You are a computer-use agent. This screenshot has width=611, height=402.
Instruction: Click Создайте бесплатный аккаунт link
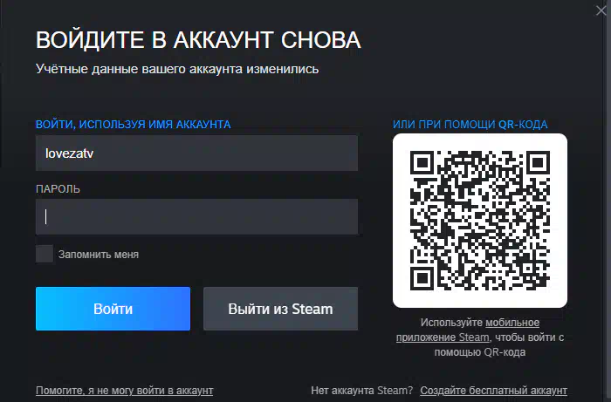[494, 391]
